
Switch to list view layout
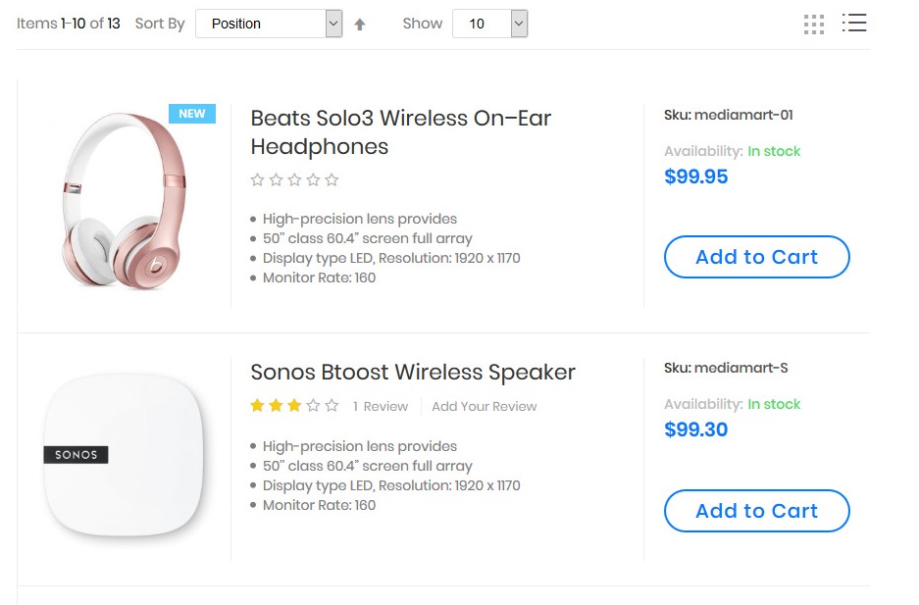pos(854,23)
